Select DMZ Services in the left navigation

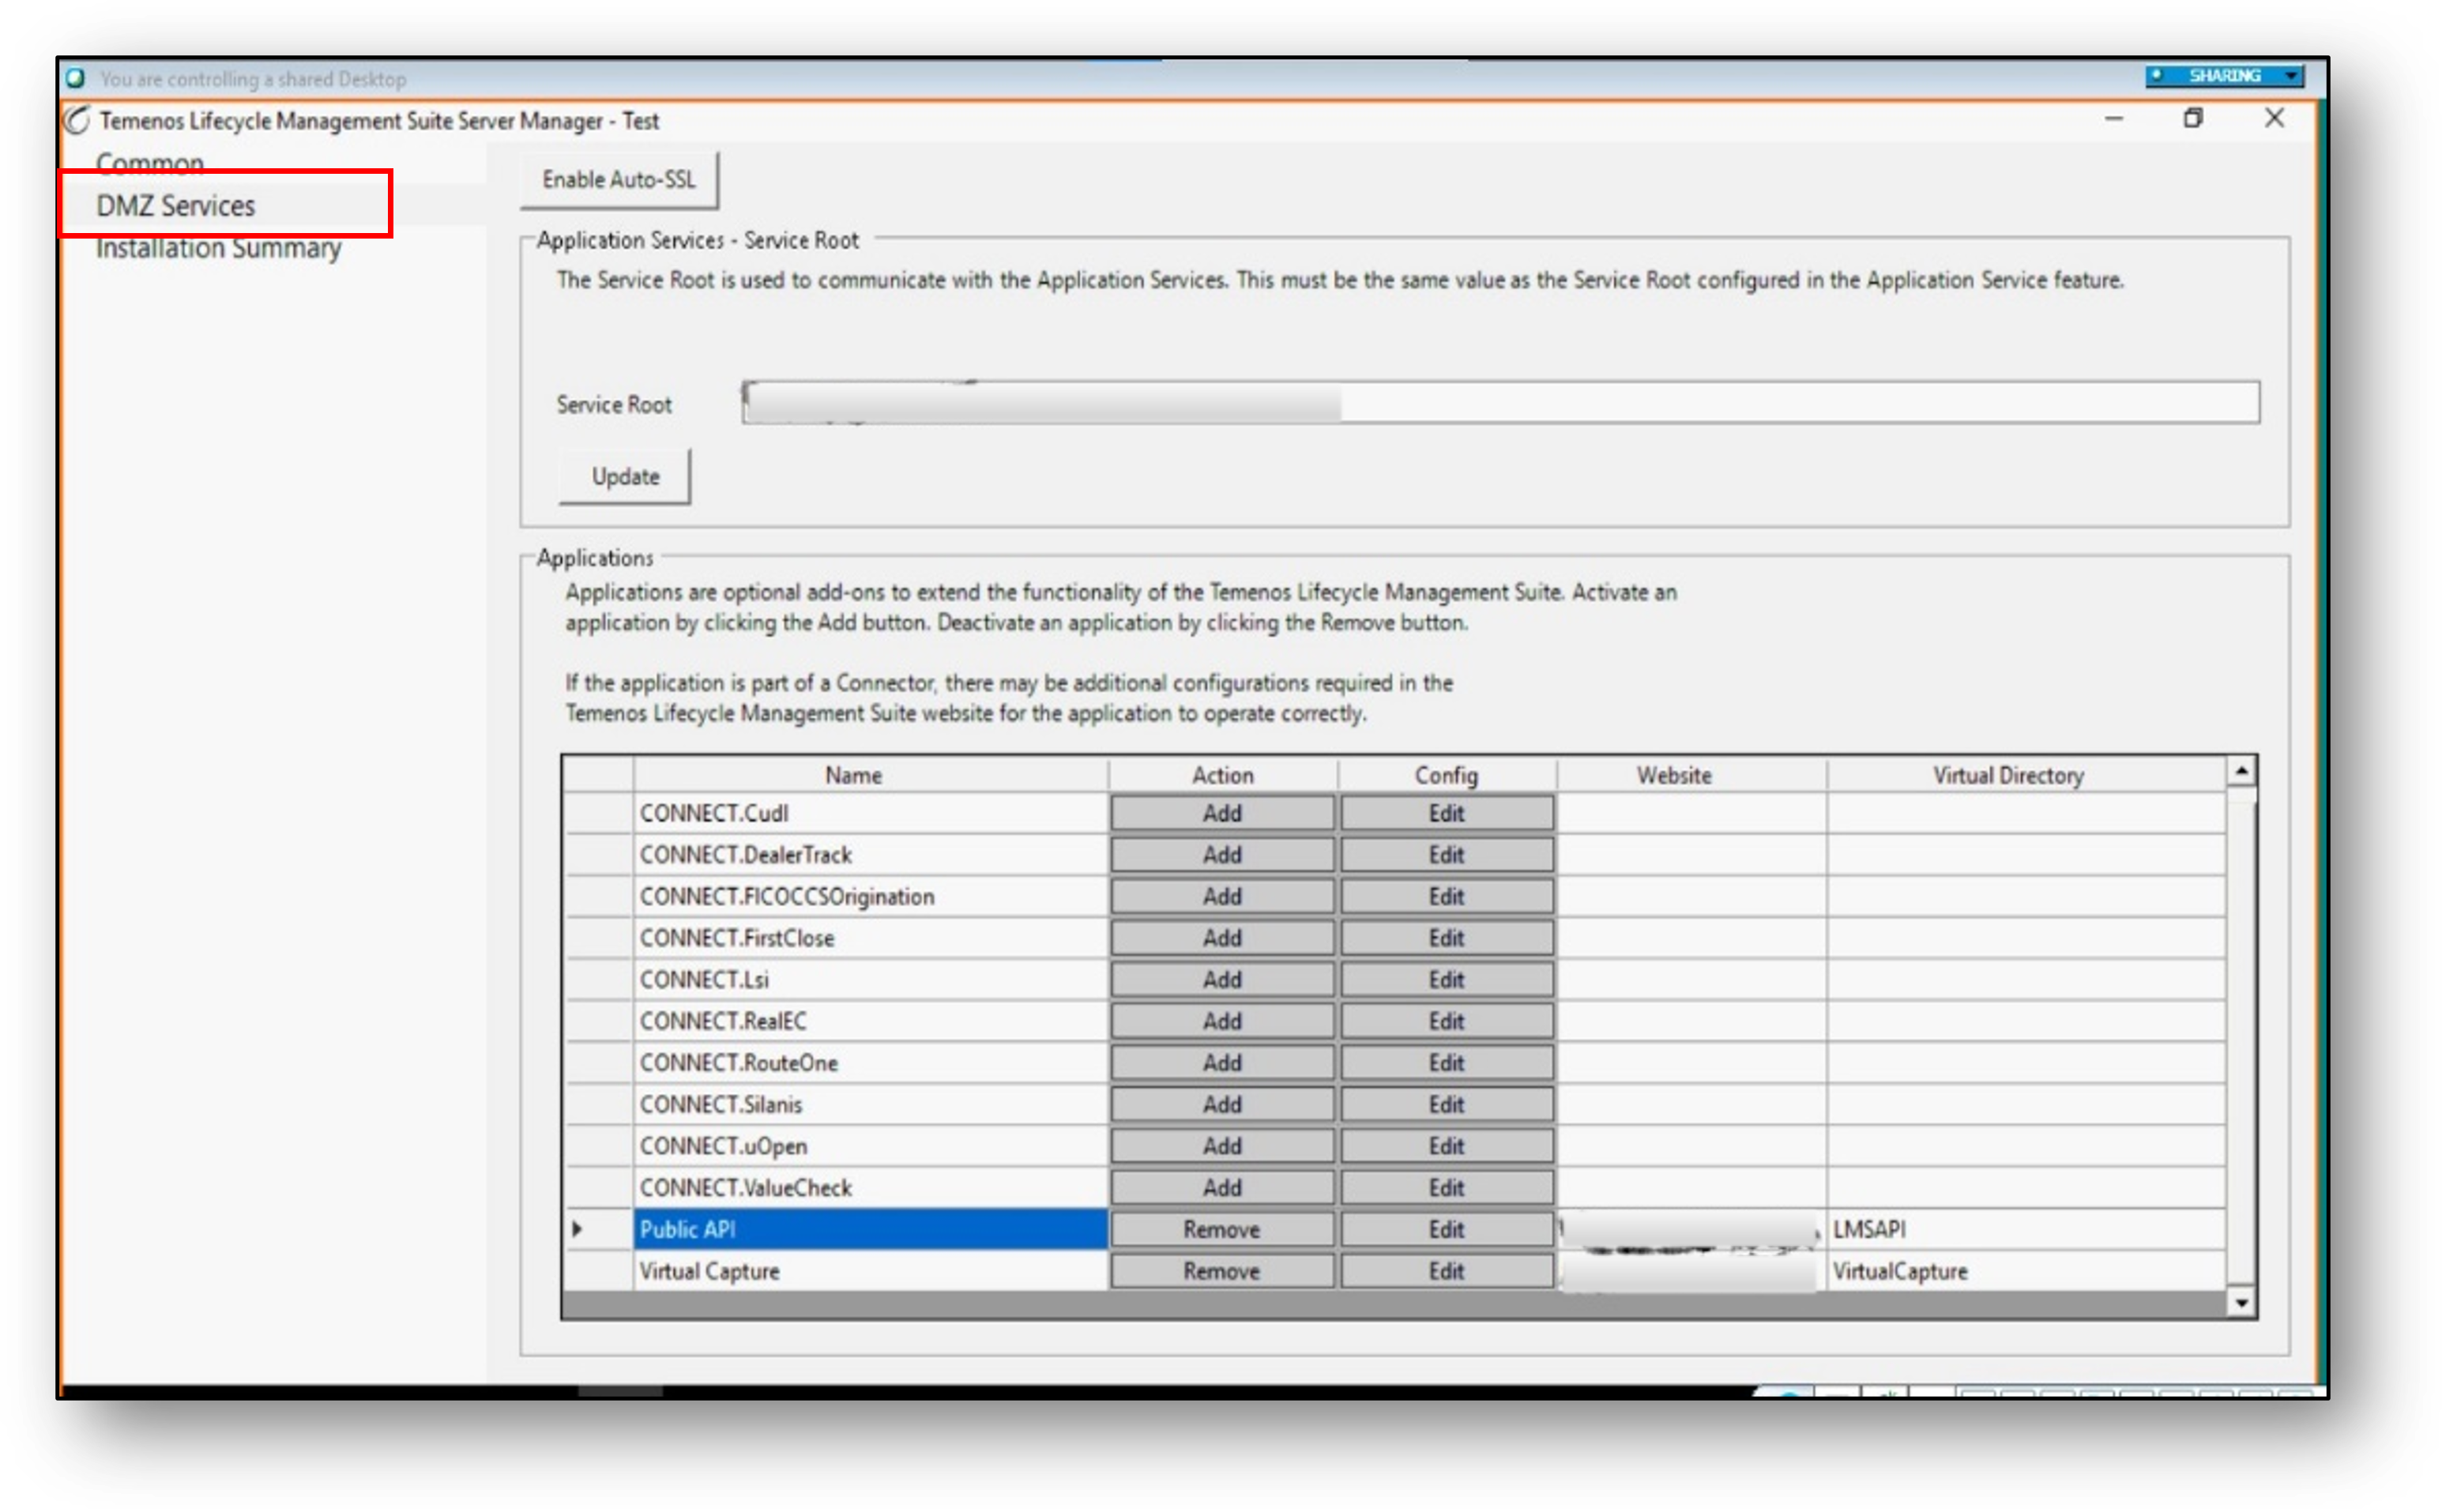(176, 206)
